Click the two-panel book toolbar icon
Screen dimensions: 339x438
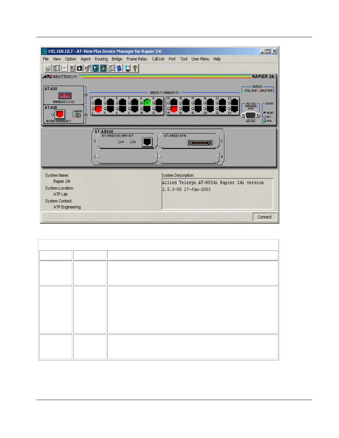[56, 68]
